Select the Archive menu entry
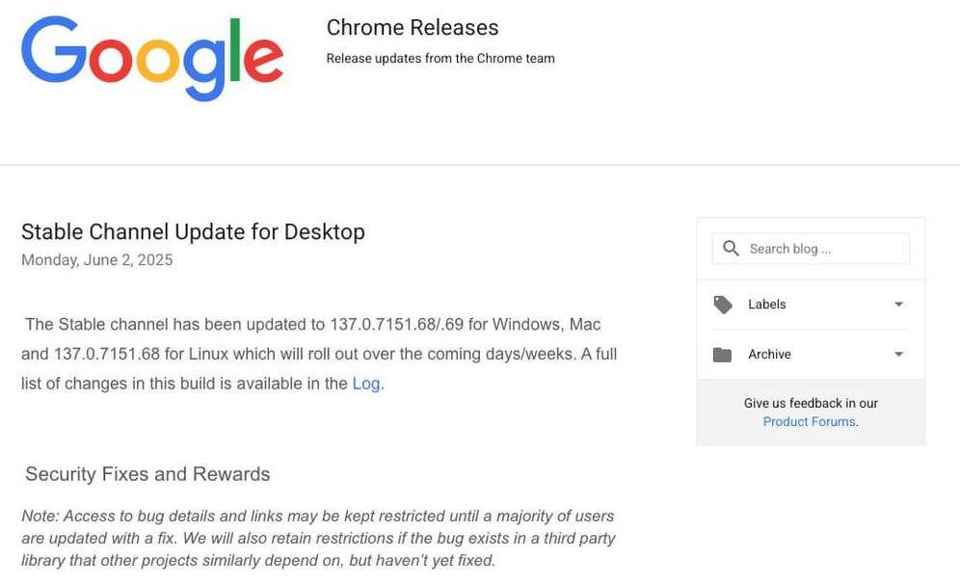This screenshot has height=585, width=960. (x=770, y=354)
